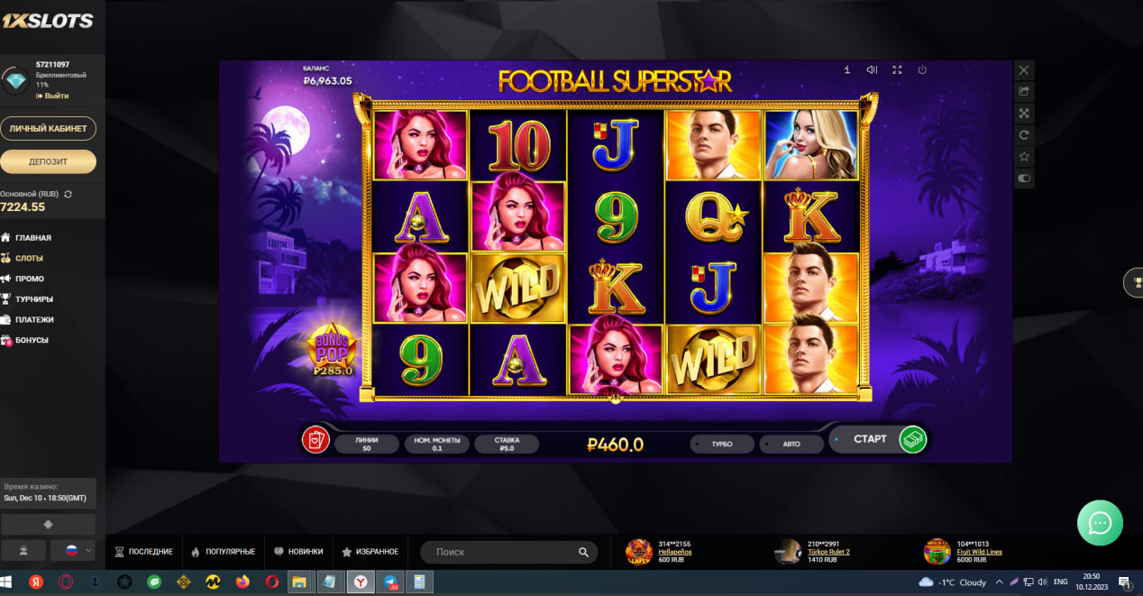1143x596 pixels.
Task: Spin the reels with СТАРТ button
Action: tap(879, 439)
